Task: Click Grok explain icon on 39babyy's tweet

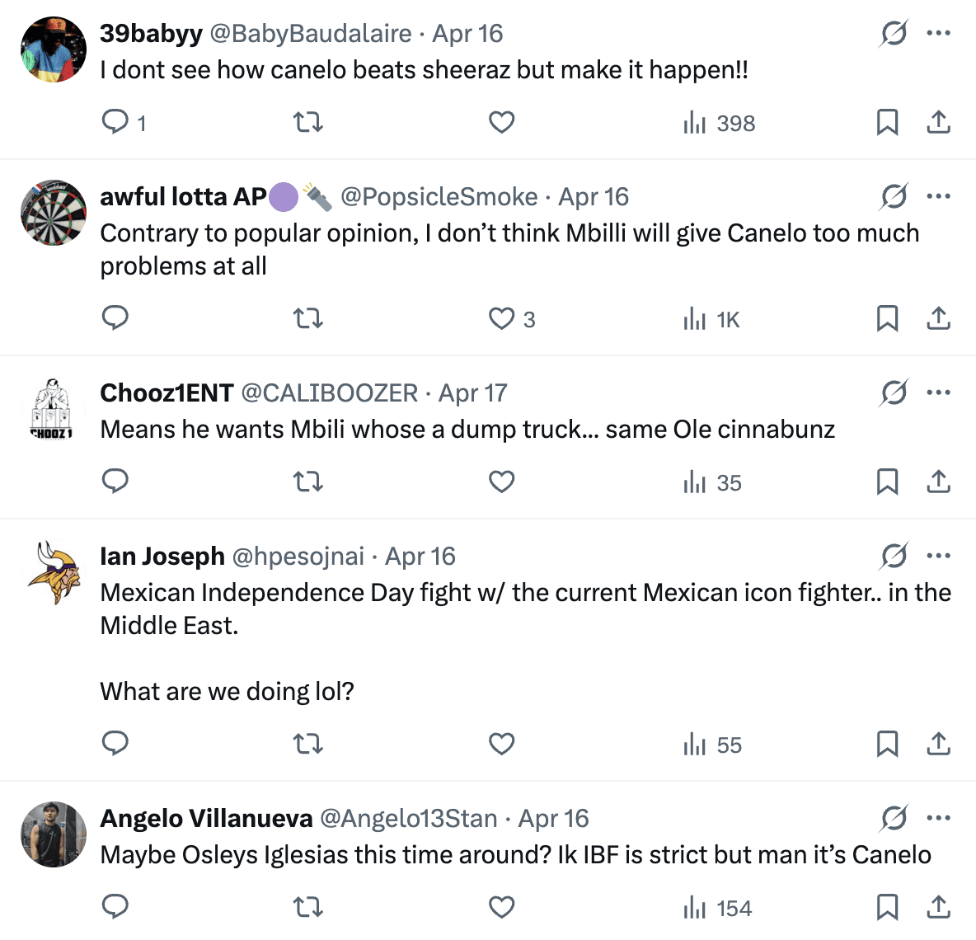Action: tap(894, 34)
